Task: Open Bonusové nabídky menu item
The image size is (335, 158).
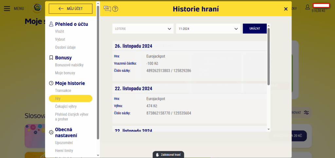Action: click(69, 65)
